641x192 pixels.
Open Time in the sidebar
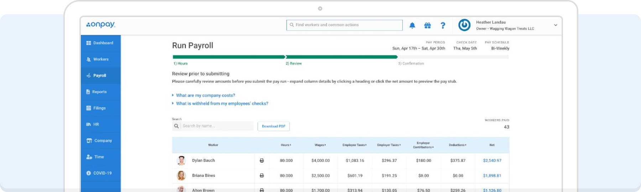pyautogui.click(x=101, y=157)
